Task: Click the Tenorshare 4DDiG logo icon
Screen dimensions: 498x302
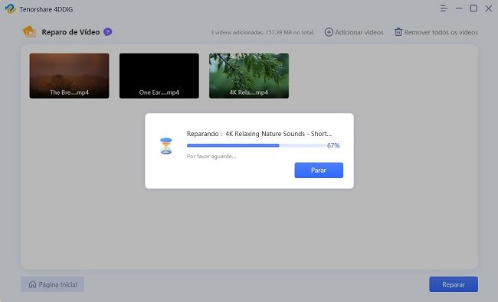Action: (x=10, y=8)
